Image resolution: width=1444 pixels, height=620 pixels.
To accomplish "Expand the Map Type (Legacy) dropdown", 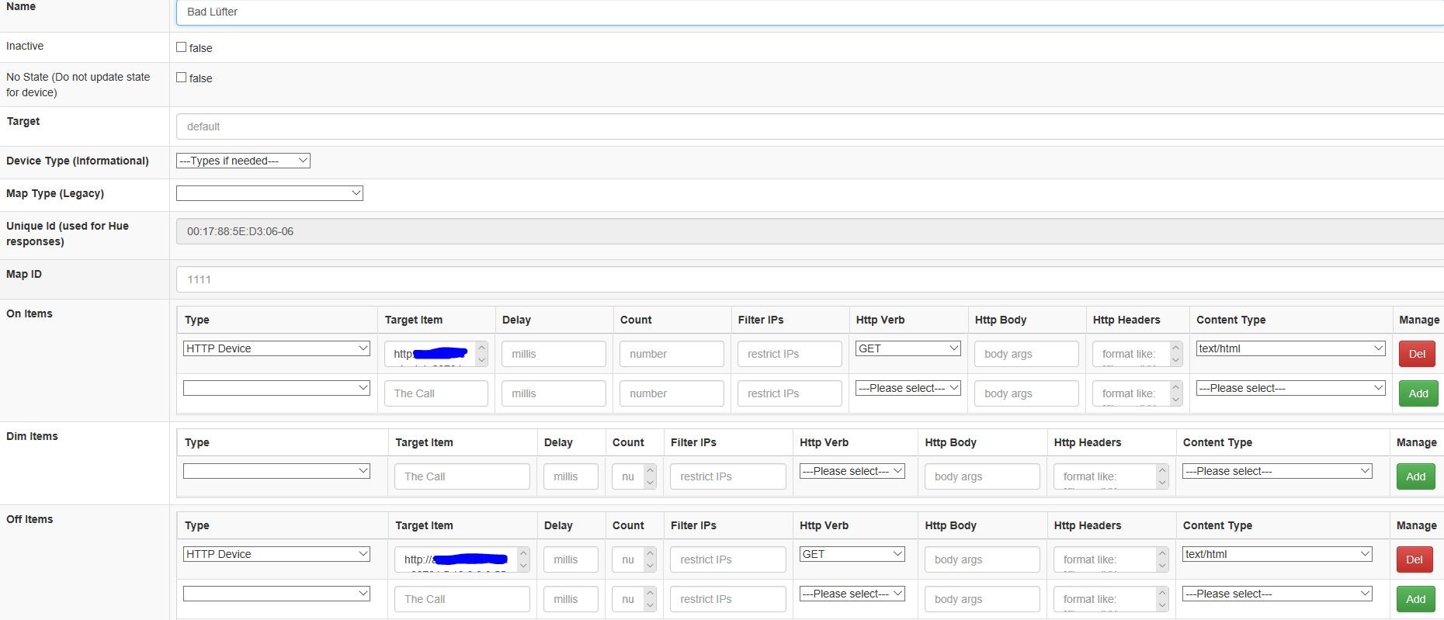I will pos(269,193).
